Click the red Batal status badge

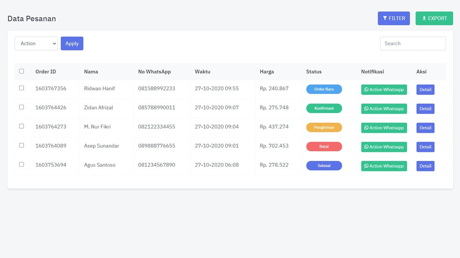[x=324, y=147]
